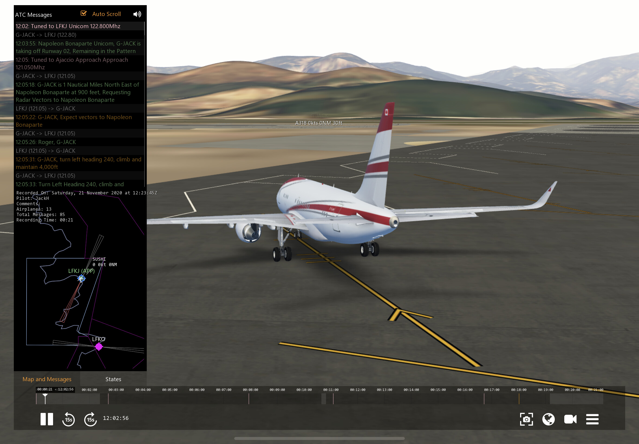Open the hamburger menu
Viewport: 639px width, 444px height.
(x=592, y=419)
